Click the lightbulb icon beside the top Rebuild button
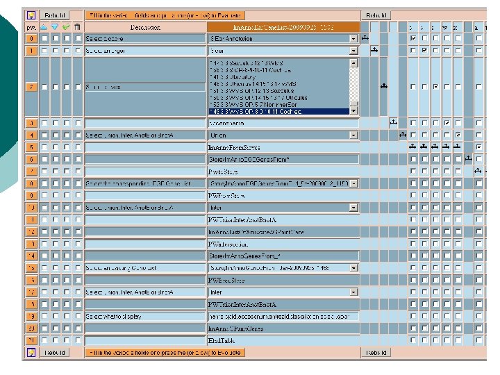The image size is (500, 375). (31, 15)
